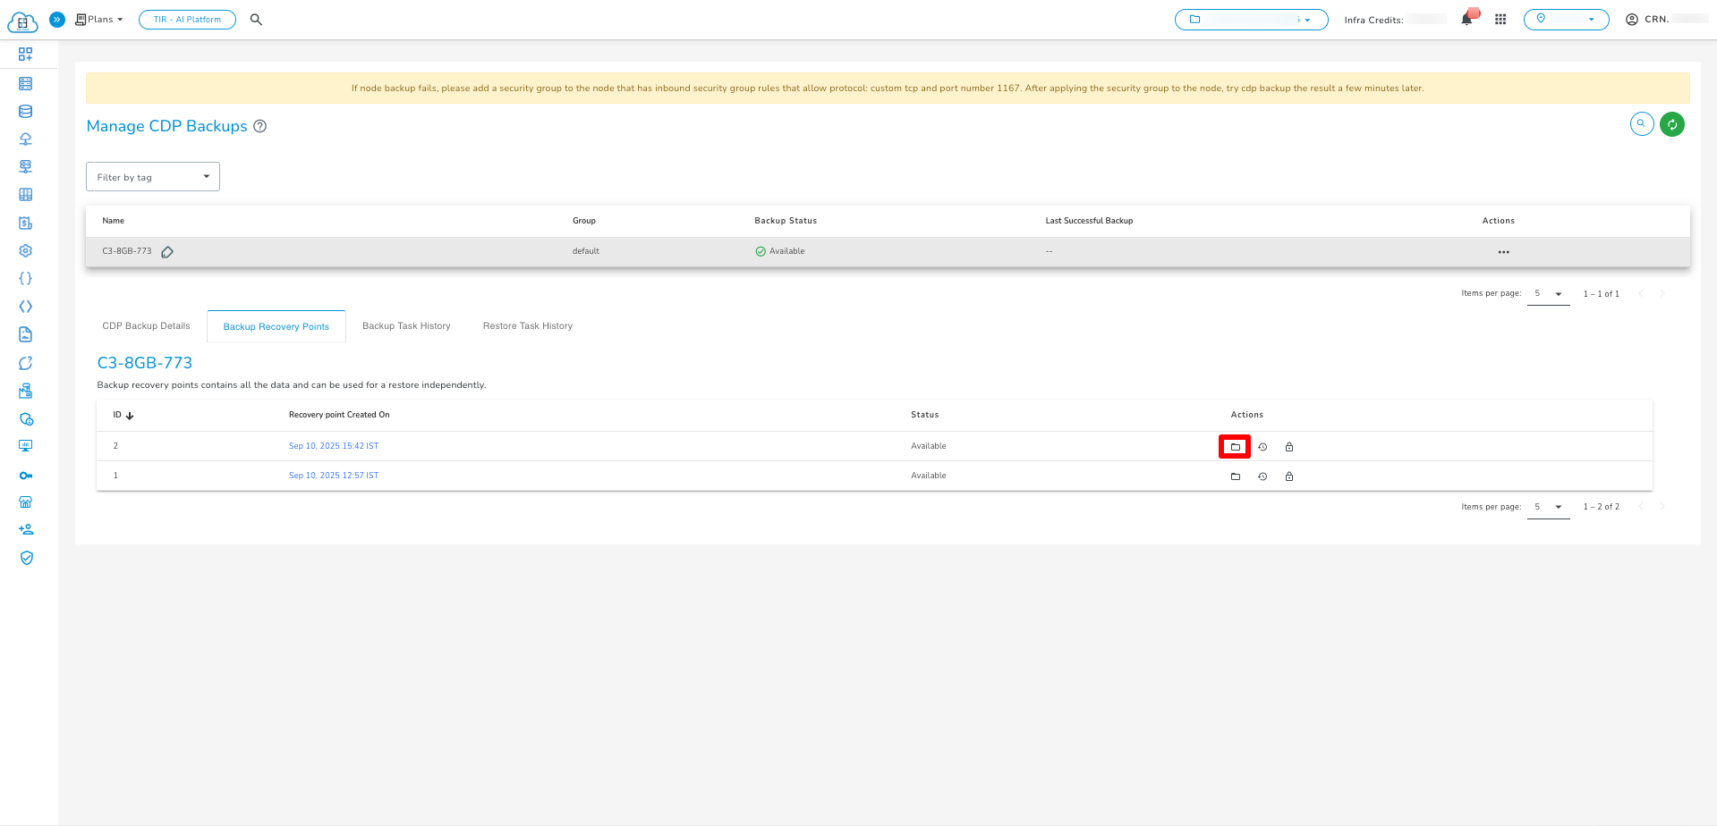The height and width of the screenshot is (826, 1717).
Task: Click the green refresh button
Action: (1671, 124)
